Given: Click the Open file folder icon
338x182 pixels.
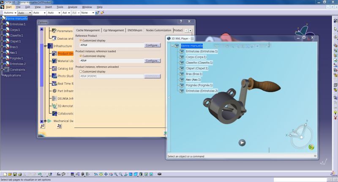Looking at the screenshot, I should pyautogui.click(x=10, y=174).
